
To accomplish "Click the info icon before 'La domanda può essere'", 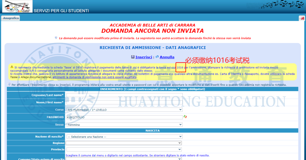I will (x=56, y=38).
